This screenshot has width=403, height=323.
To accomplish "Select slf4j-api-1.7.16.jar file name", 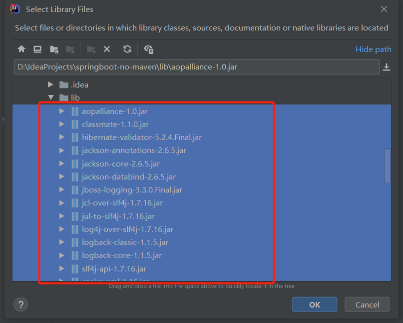I will pyautogui.click(x=114, y=269).
